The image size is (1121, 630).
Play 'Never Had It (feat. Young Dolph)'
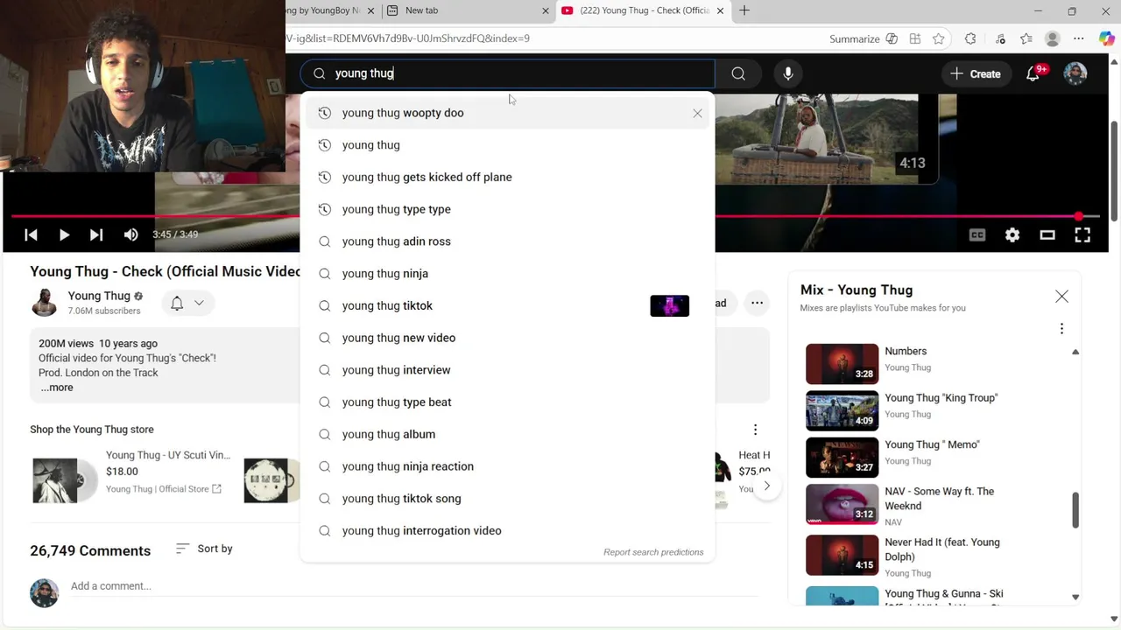(937, 555)
